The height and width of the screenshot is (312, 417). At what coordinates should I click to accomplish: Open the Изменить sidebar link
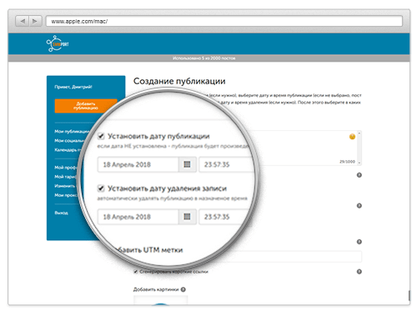(65, 186)
